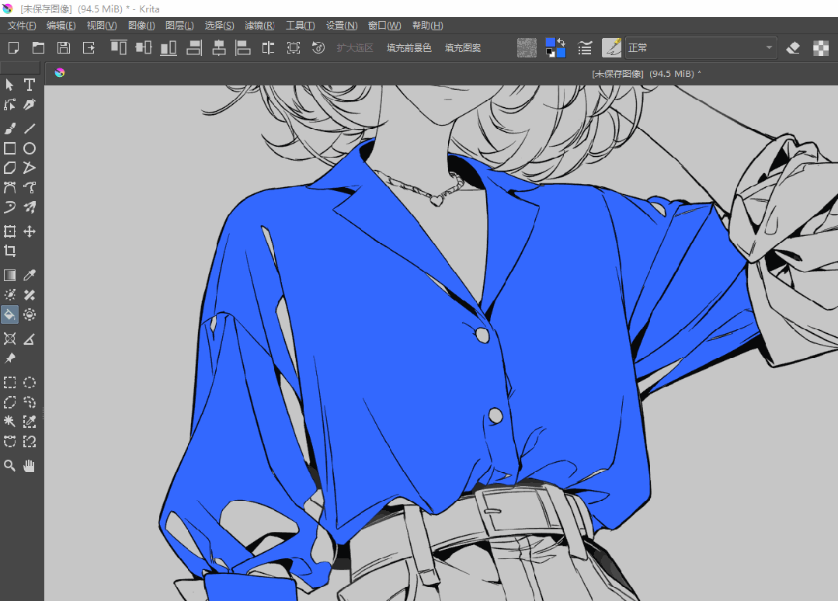
Task: Toggle eraser mode in the toolbar
Action: pyautogui.click(x=793, y=48)
